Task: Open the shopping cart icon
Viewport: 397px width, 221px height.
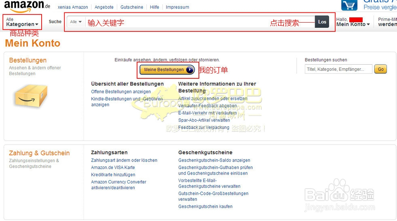Action: 349,5
